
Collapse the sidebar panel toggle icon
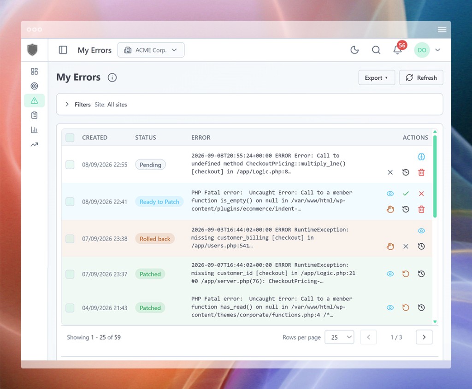(x=63, y=50)
